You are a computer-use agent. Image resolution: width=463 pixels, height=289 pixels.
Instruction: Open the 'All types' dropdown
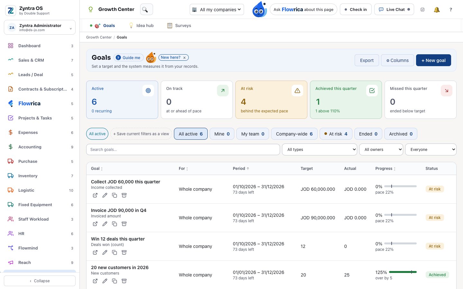(320, 149)
